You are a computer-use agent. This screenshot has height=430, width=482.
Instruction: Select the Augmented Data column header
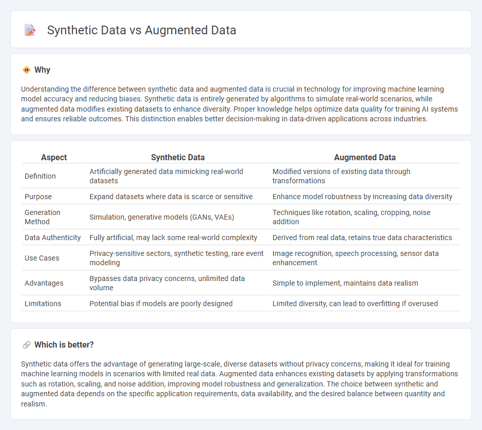click(x=365, y=158)
